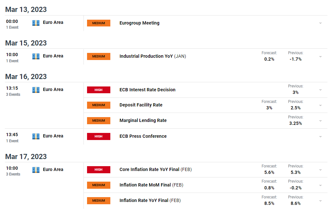Expand Inflation Rate YoY Final chevron
The height and width of the screenshot is (211, 331).
(320, 201)
